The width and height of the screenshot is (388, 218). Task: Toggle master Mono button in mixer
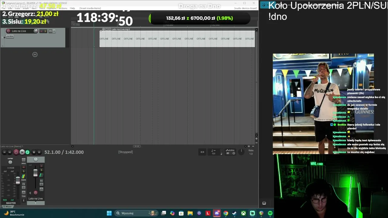tap(24, 160)
